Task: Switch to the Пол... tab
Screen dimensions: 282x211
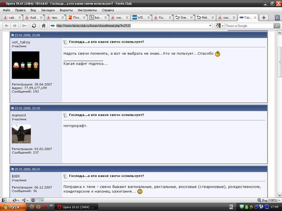Action: (x=77, y=18)
